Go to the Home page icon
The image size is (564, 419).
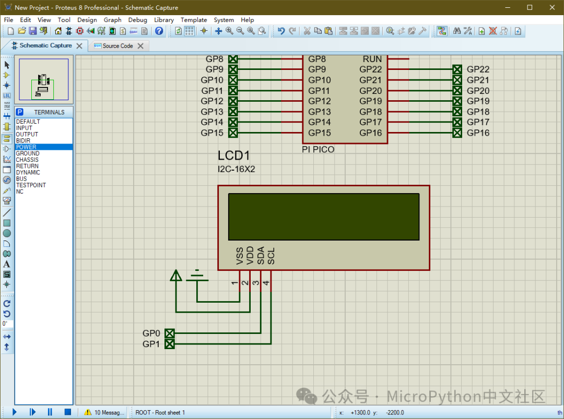tap(58, 31)
